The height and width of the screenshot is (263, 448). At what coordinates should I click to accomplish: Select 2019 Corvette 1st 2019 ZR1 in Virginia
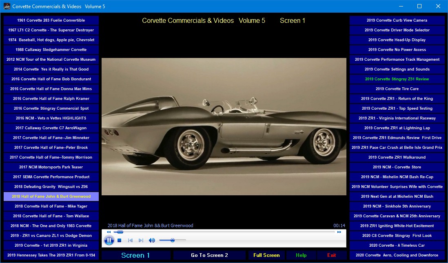[51, 245]
